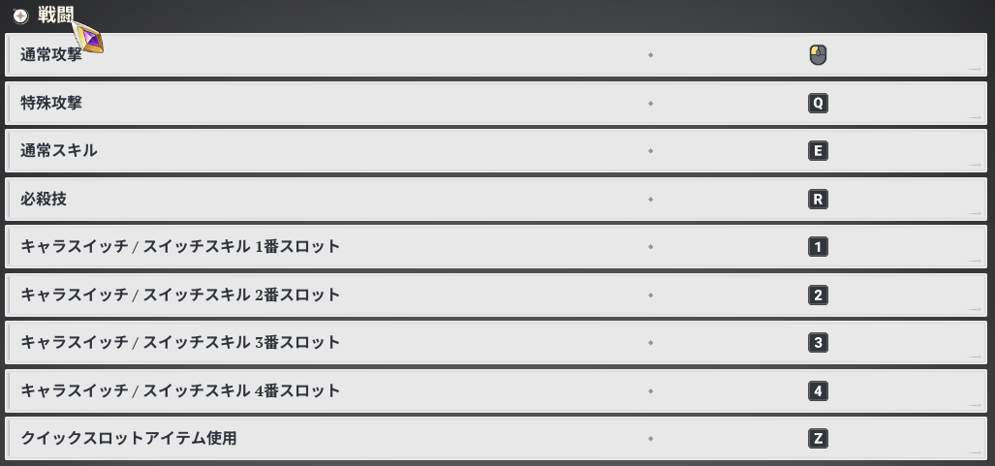Screen dimensions: 995x466
Task: Select the 通常攻撃 setting row label
Action: [x=51, y=55]
